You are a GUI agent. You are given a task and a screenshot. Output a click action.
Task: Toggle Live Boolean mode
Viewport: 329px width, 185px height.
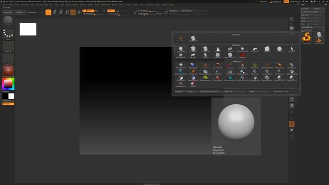[x=32, y=12]
